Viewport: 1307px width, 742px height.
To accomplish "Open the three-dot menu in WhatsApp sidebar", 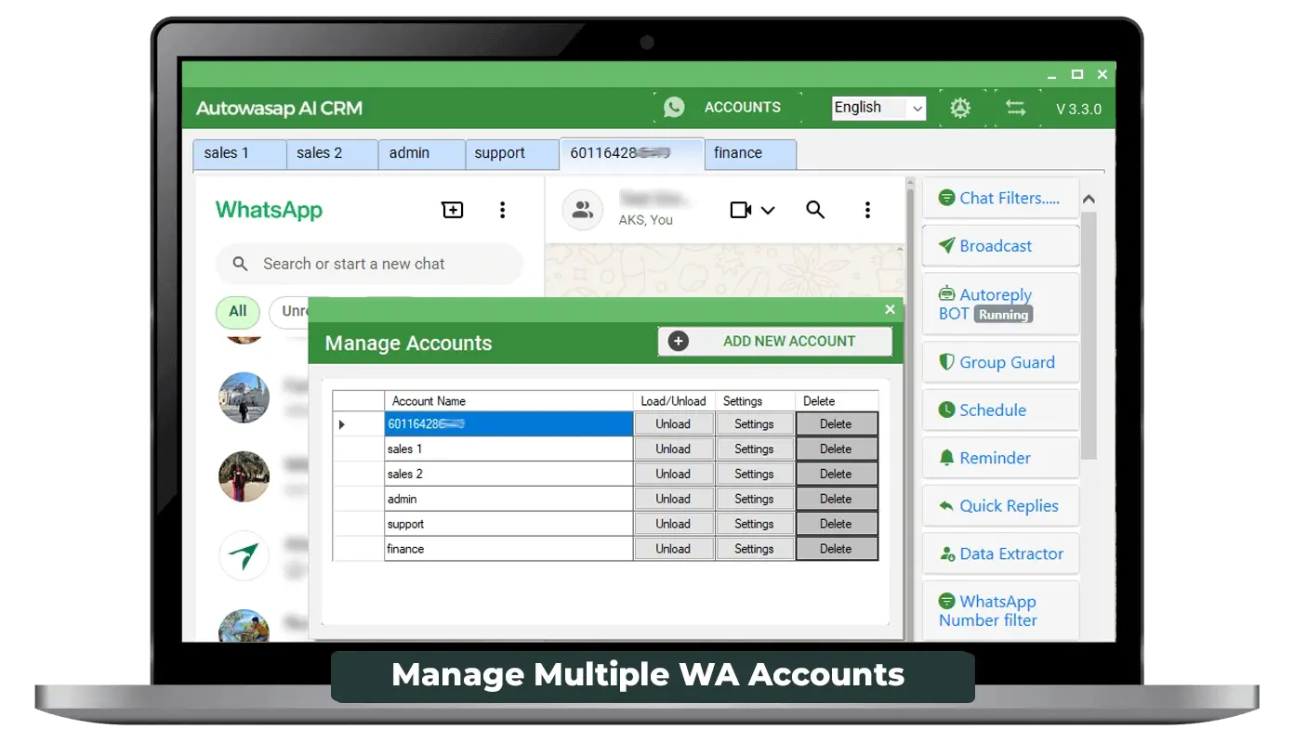I will click(502, 210).
